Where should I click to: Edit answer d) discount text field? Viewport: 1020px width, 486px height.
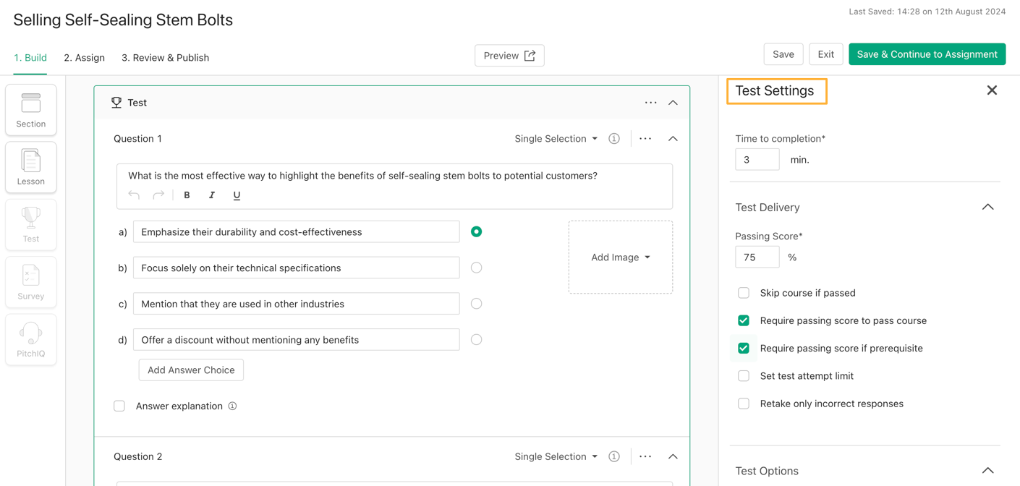point(297,340)
